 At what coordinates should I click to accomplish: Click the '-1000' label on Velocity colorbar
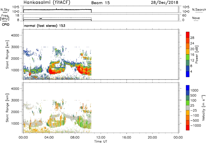pyautogui.click(x=195, y=125)
